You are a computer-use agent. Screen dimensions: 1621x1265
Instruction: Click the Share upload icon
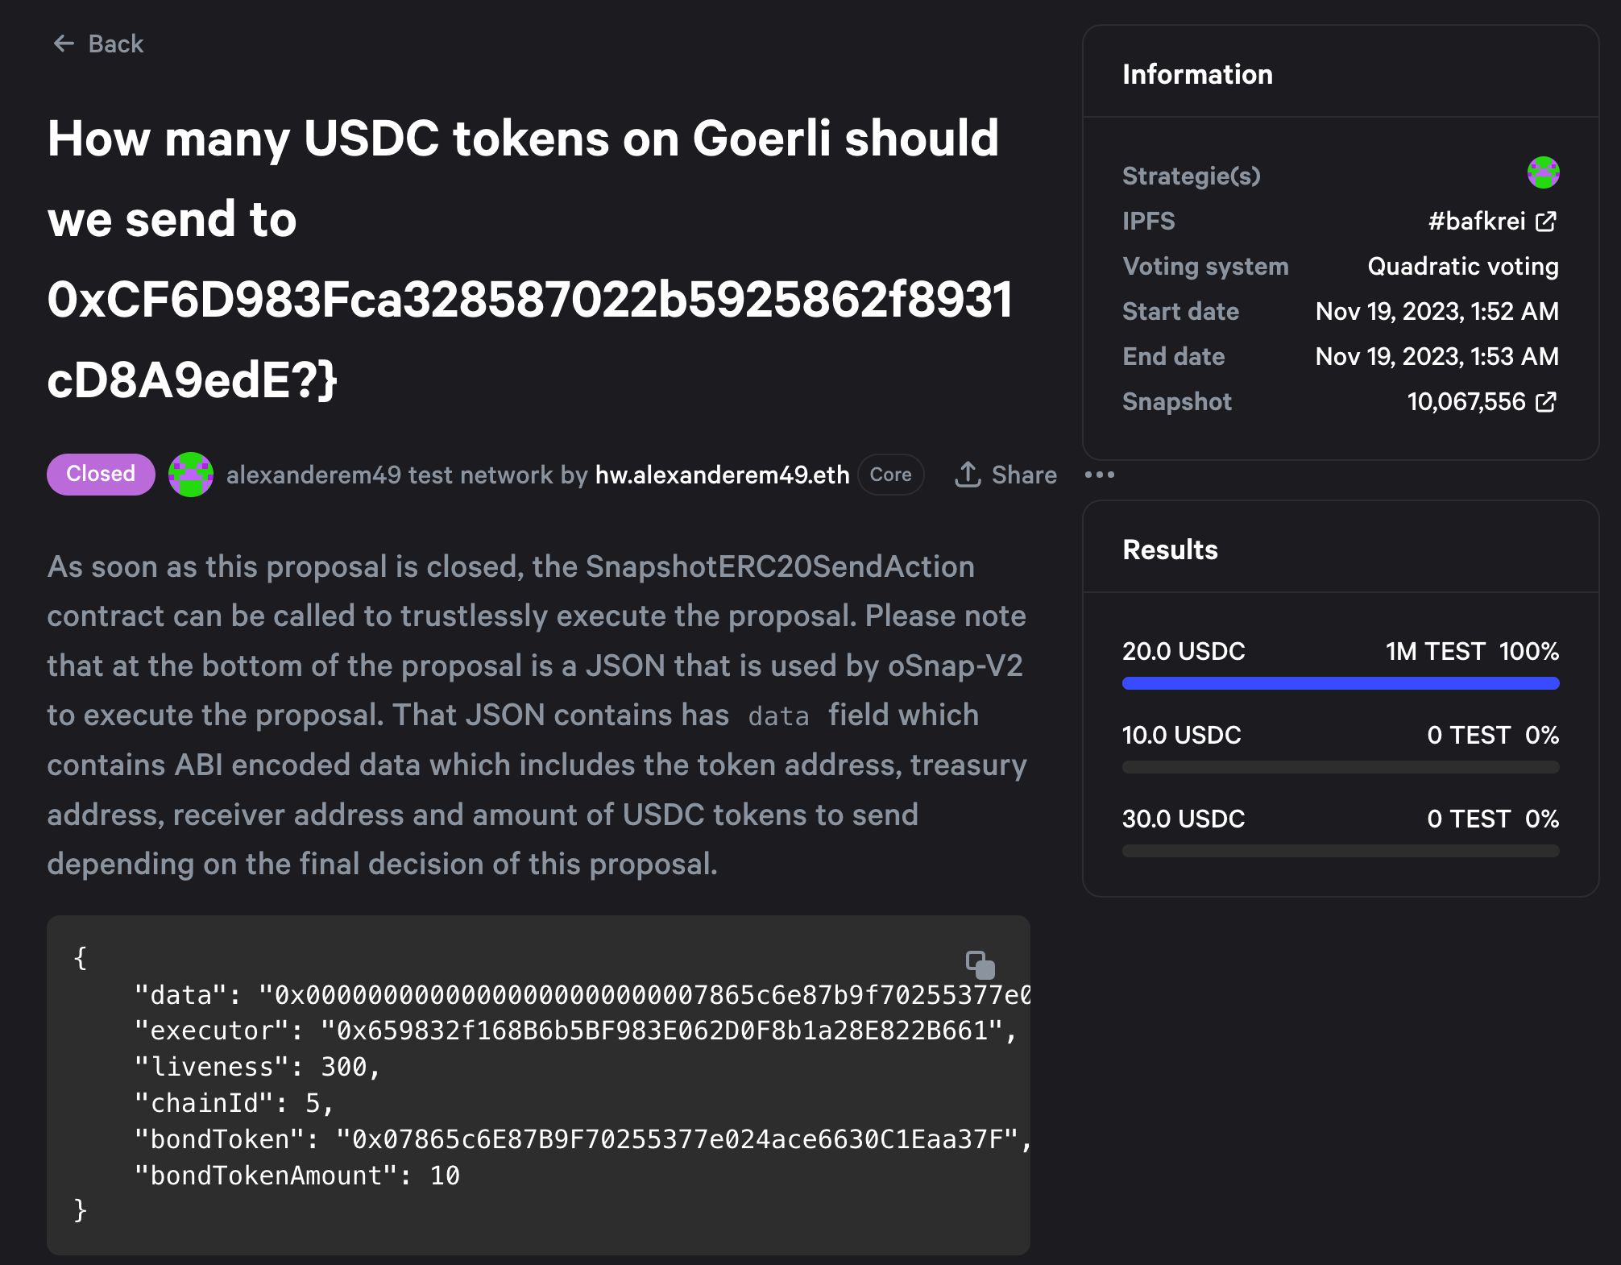pyautogui.click(x=968, y=475)
